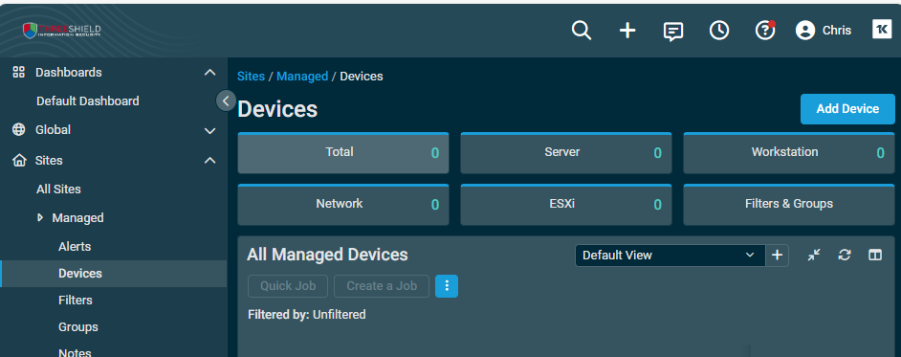Click the Sites home icon
Image resolution: width=901 pixels, height=357 pixels.
[x=19, y=161]
